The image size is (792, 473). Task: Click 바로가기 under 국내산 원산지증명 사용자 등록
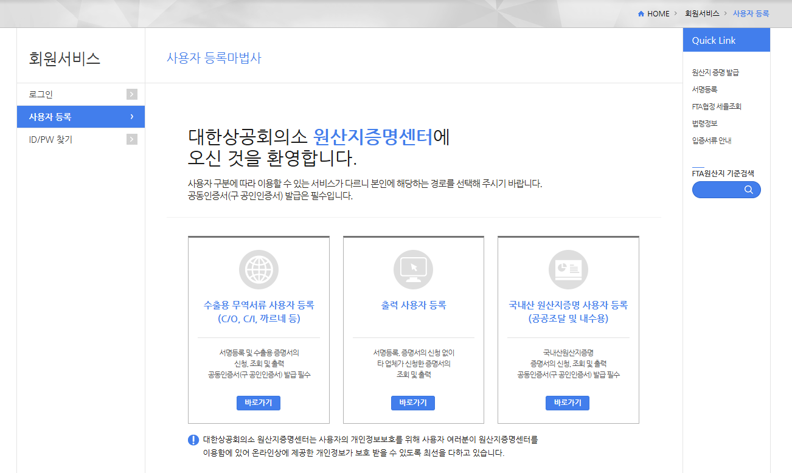coord(568,402)
